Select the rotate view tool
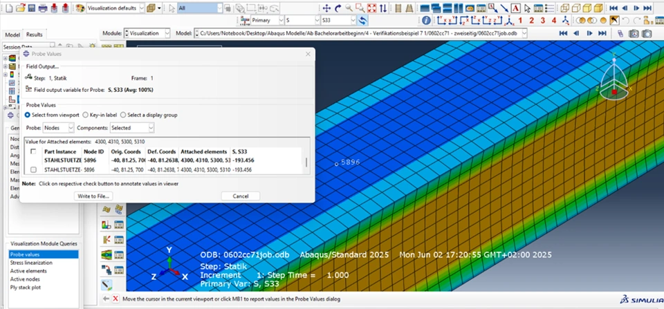Screen dimensions: 664x309 click(338, 8)
